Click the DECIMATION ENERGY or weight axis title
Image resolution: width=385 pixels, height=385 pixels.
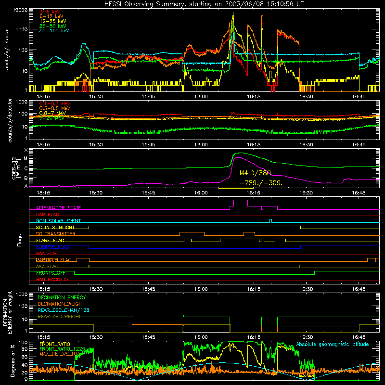tap(7, 312)
